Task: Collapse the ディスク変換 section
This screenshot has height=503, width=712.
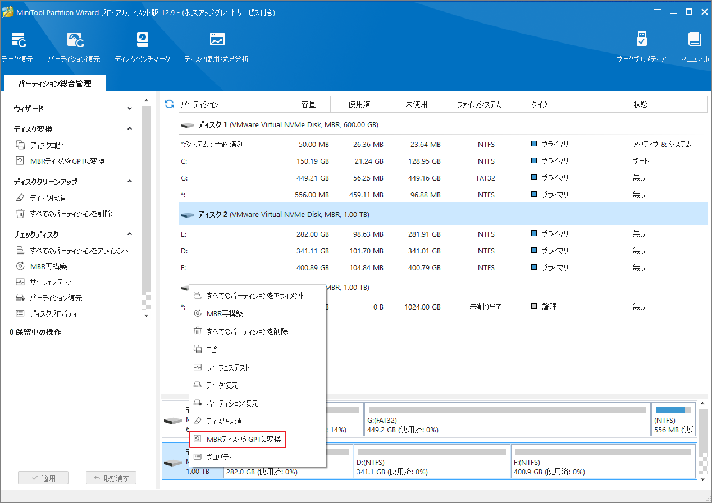Action: [x=130, y=129]
